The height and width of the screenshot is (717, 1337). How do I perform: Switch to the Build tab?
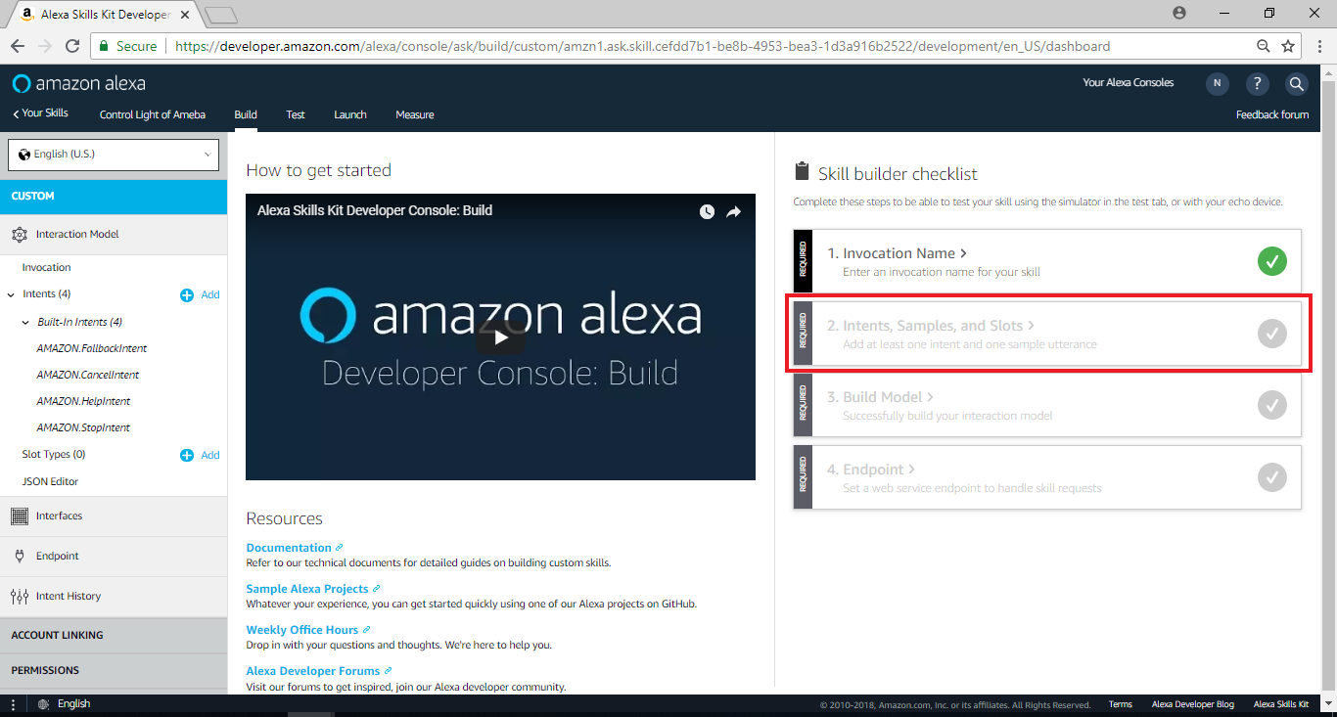point(246,114)
